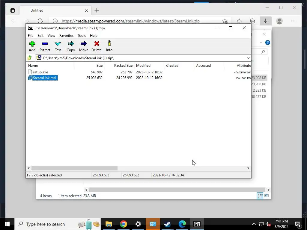
Task: Click the taskbar search box
Action: point(58,224)
